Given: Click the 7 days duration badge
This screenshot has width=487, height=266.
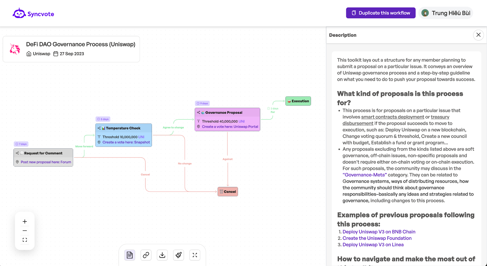Looking at the screenshot, I should 21,144.
